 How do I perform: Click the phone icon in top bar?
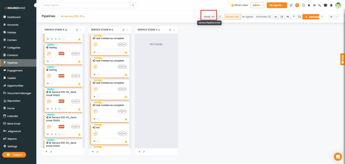(320, 5)
